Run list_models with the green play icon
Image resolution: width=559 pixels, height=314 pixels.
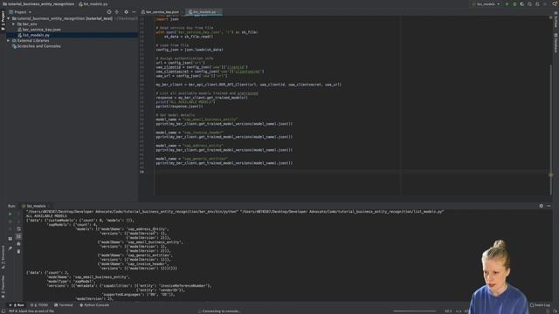tap(507, 4)
